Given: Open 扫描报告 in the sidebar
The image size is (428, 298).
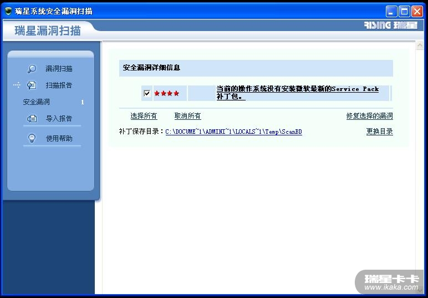Looking at the screenshot, I should click(59, 85).
